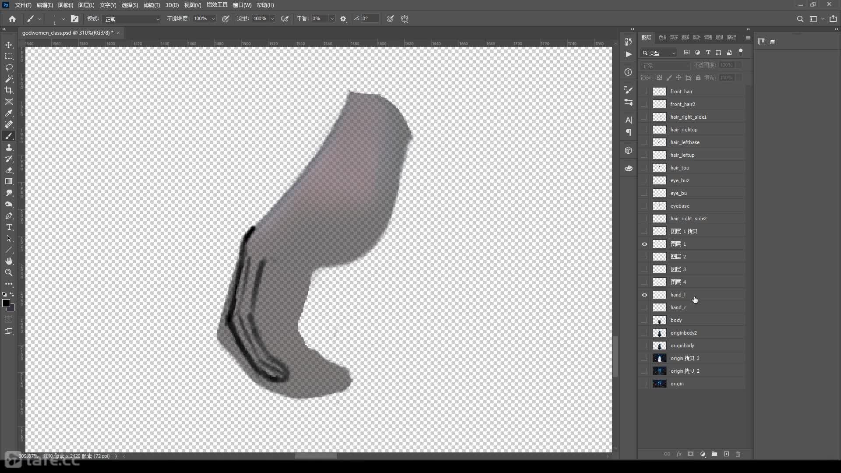The height and width of the screenshot is (473, 841).
Task: Delete the current layer
Action: [738, 454]
